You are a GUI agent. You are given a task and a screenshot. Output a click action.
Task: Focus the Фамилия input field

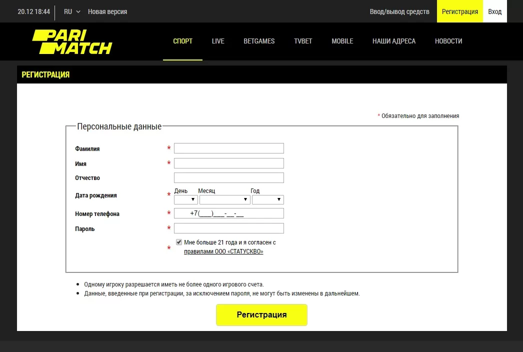pyautogui.click(x=228, y=148)
